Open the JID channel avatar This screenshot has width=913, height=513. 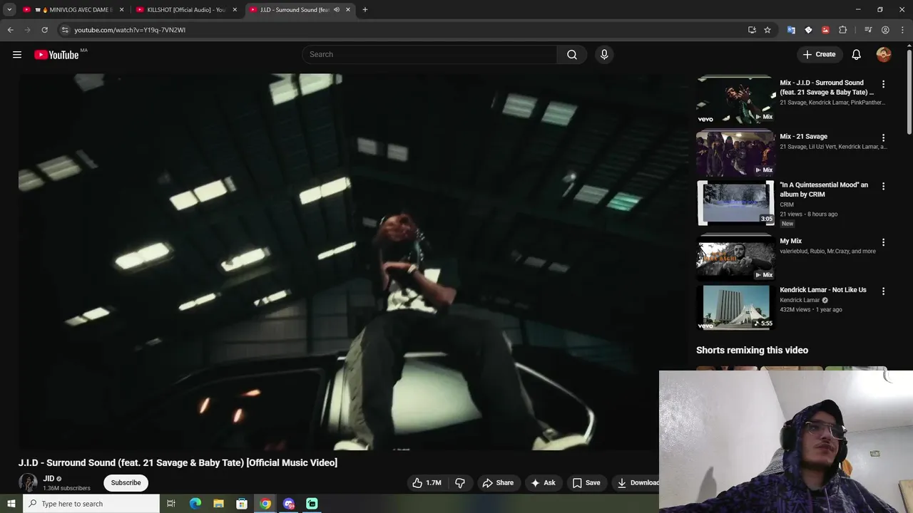tap(28, 482)
